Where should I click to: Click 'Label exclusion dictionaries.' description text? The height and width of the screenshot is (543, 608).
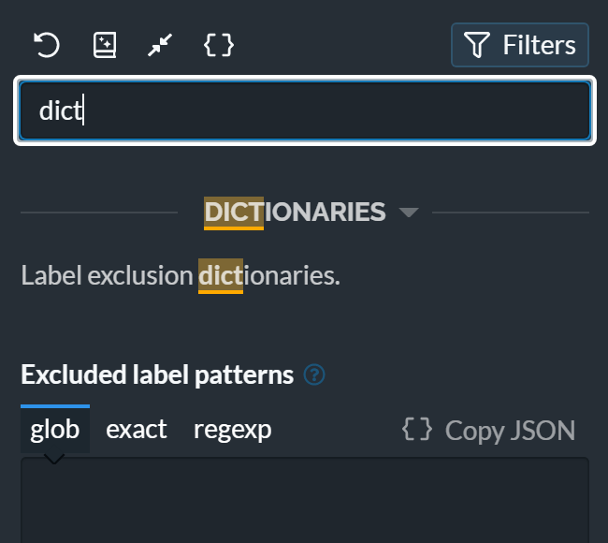click(x=181, y=275)
